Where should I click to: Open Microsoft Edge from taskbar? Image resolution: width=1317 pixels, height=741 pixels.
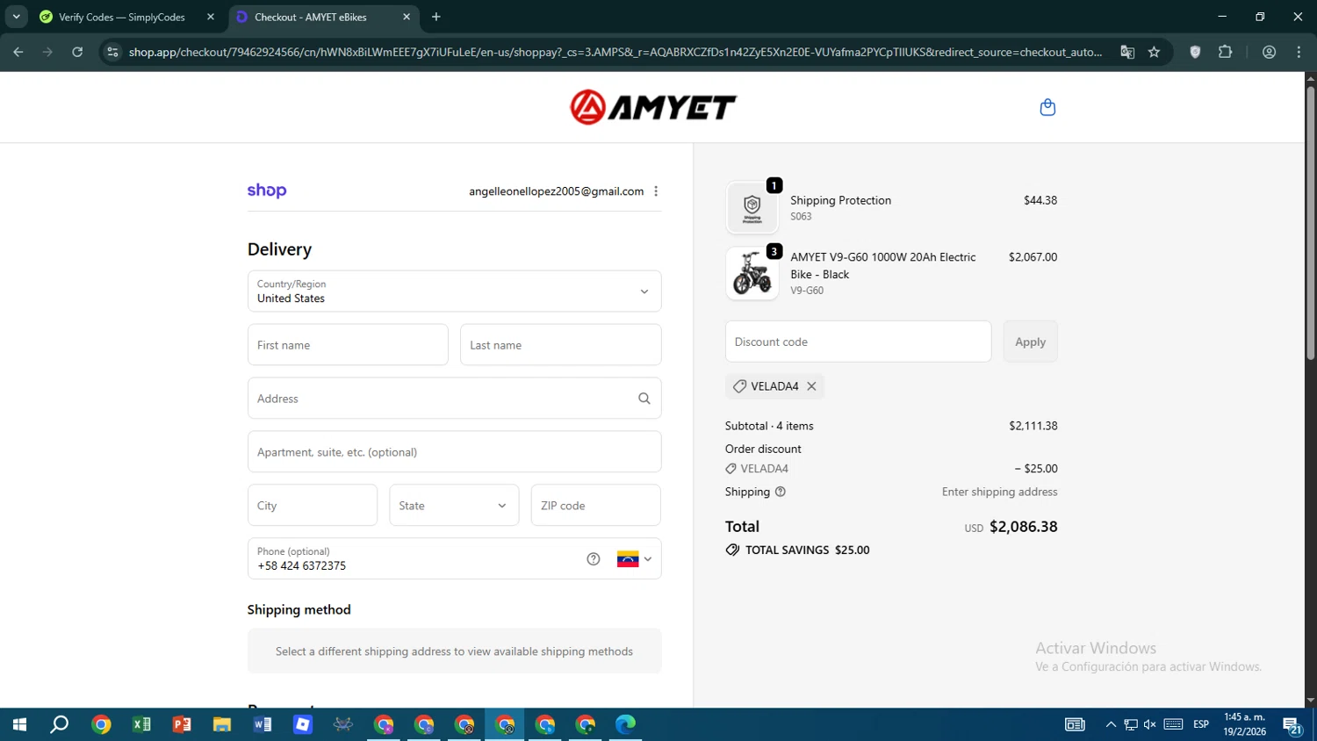pos(625,724)
